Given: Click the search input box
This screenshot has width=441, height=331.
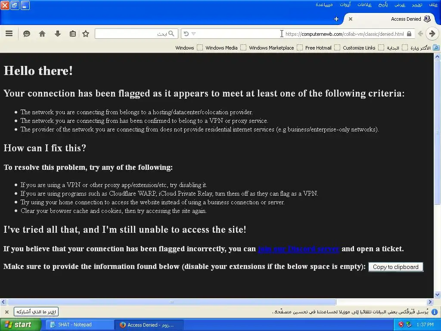Looking at the screenshot, I should pyautogui.click(x=137, y=34).
